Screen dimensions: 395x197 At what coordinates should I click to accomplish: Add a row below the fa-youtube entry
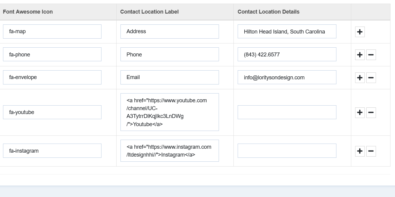pyautogui.click(x=360, y=113)
